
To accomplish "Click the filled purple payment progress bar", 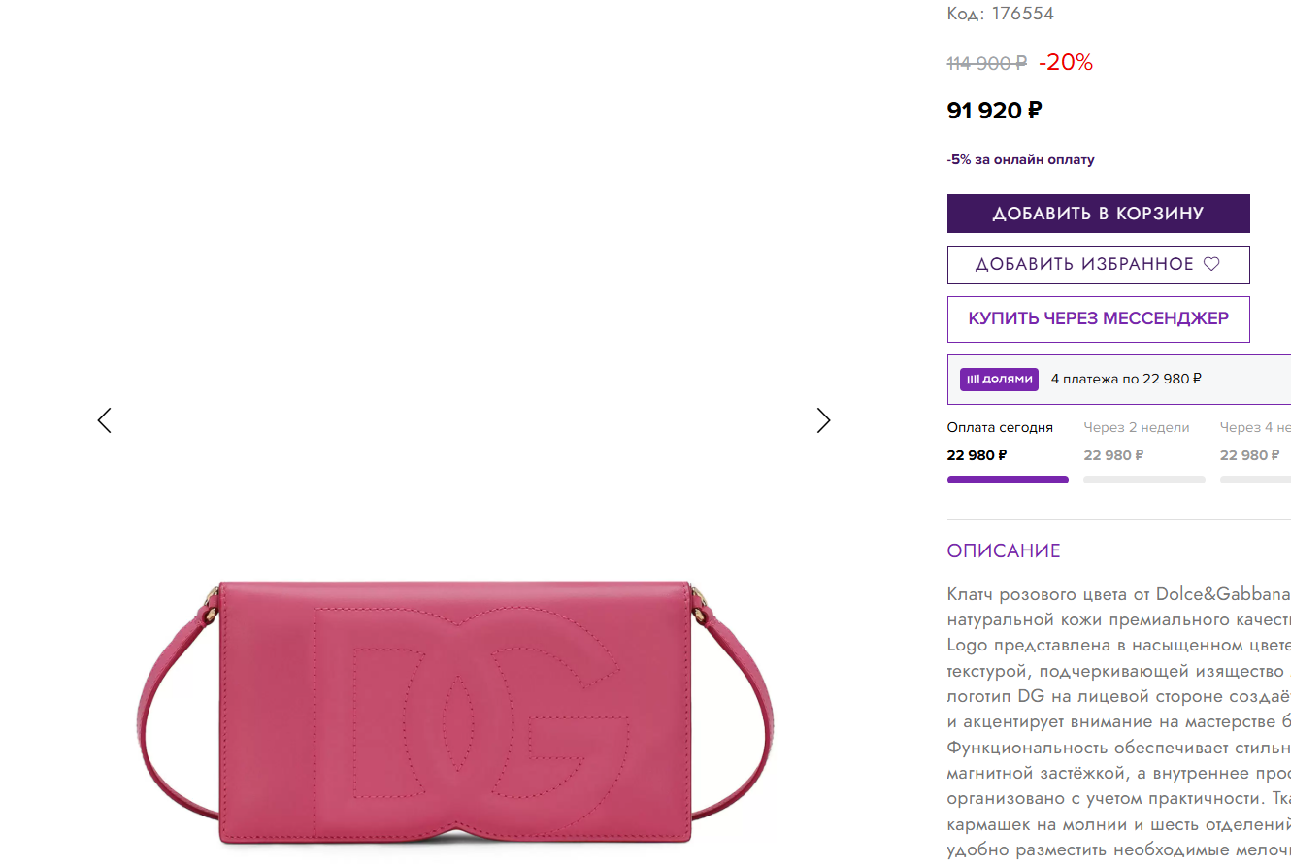I will [1008, 480].
